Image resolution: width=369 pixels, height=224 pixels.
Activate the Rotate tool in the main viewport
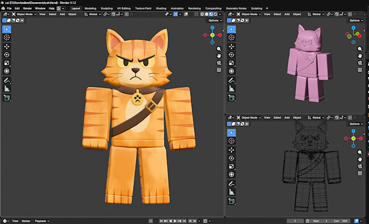pyautogui.click(x=7, y=55)
